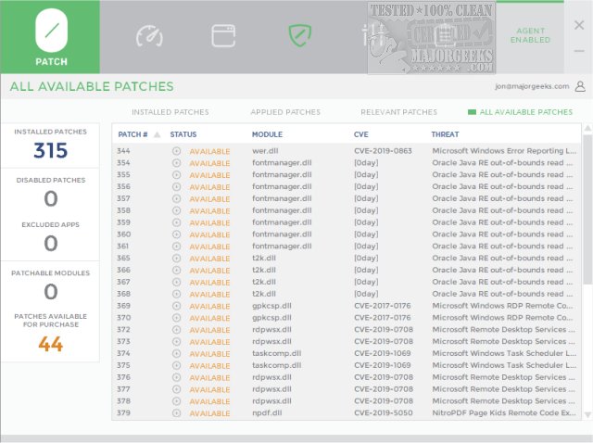Select the wer.dll patch row
The image size is (593, 443).
click(264, 150)
